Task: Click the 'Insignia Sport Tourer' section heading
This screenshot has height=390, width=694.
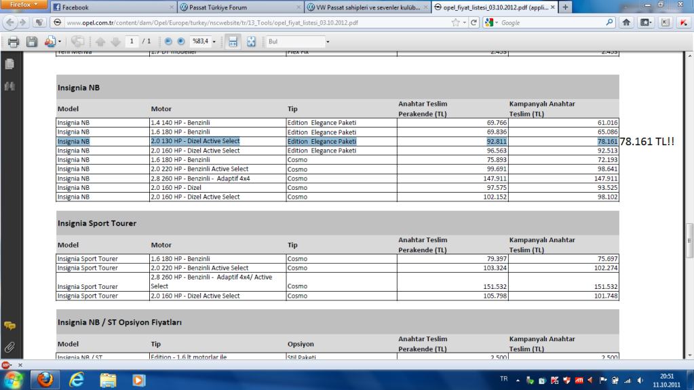Action: pyautogui.click(x=97, y=223)
